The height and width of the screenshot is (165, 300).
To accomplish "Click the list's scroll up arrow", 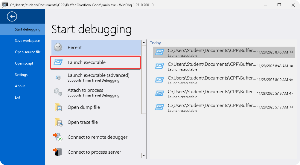I will [144, 42].
